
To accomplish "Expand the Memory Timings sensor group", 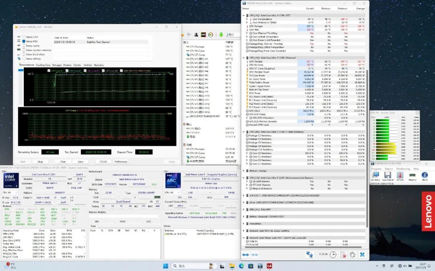I will (x=243, y=171).
